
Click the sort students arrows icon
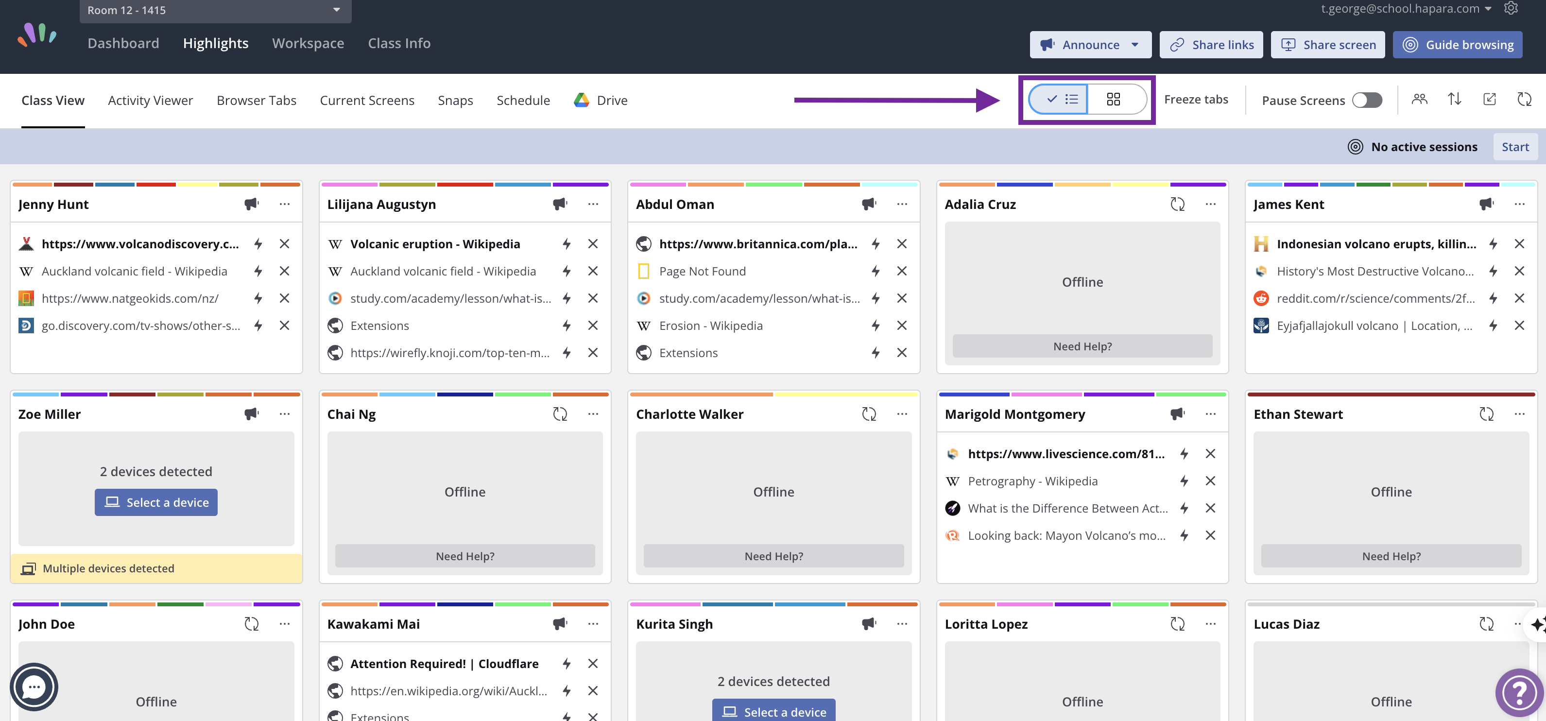(x=1454, y=100)
